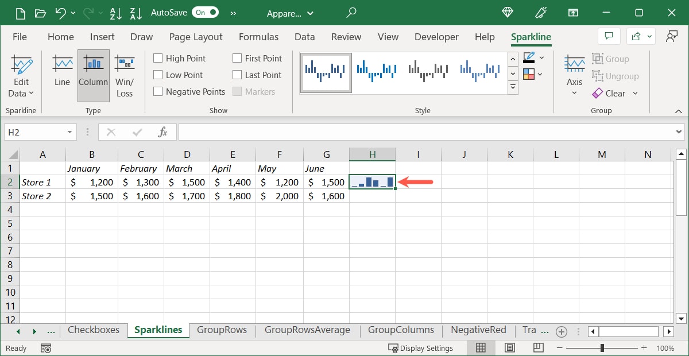Click the Sparkline Color icon
The image size is (689, 356).
point(529,57)
